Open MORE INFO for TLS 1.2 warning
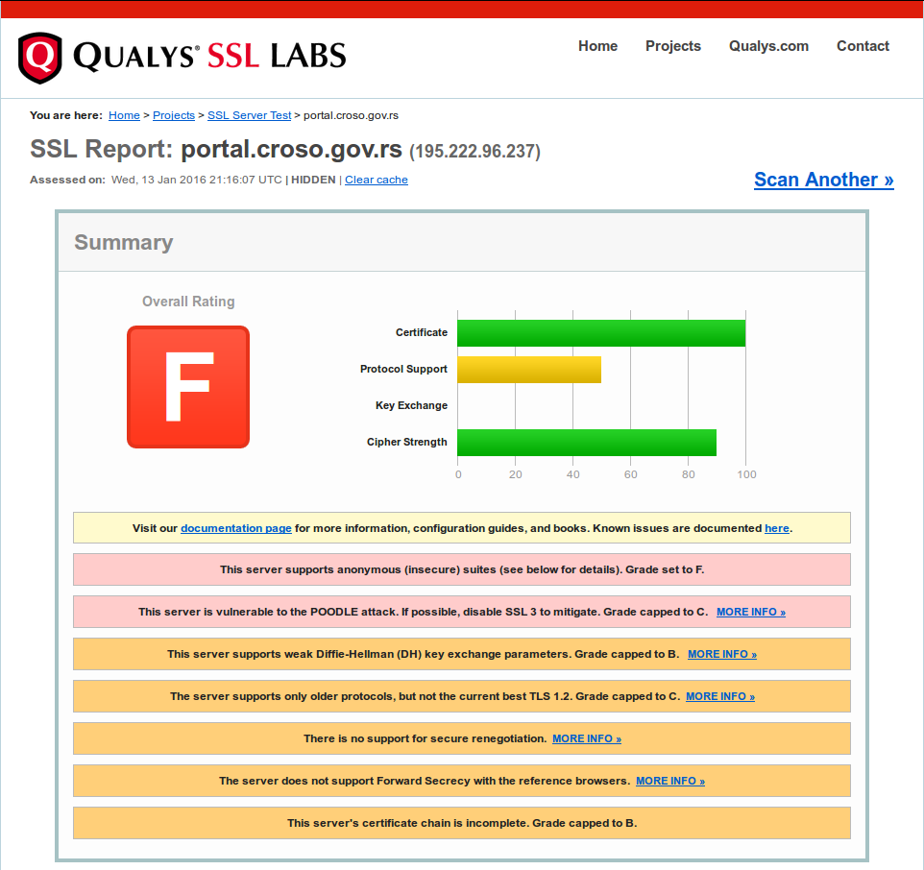Viewport: 924px width, 870px height. (719, 696)
